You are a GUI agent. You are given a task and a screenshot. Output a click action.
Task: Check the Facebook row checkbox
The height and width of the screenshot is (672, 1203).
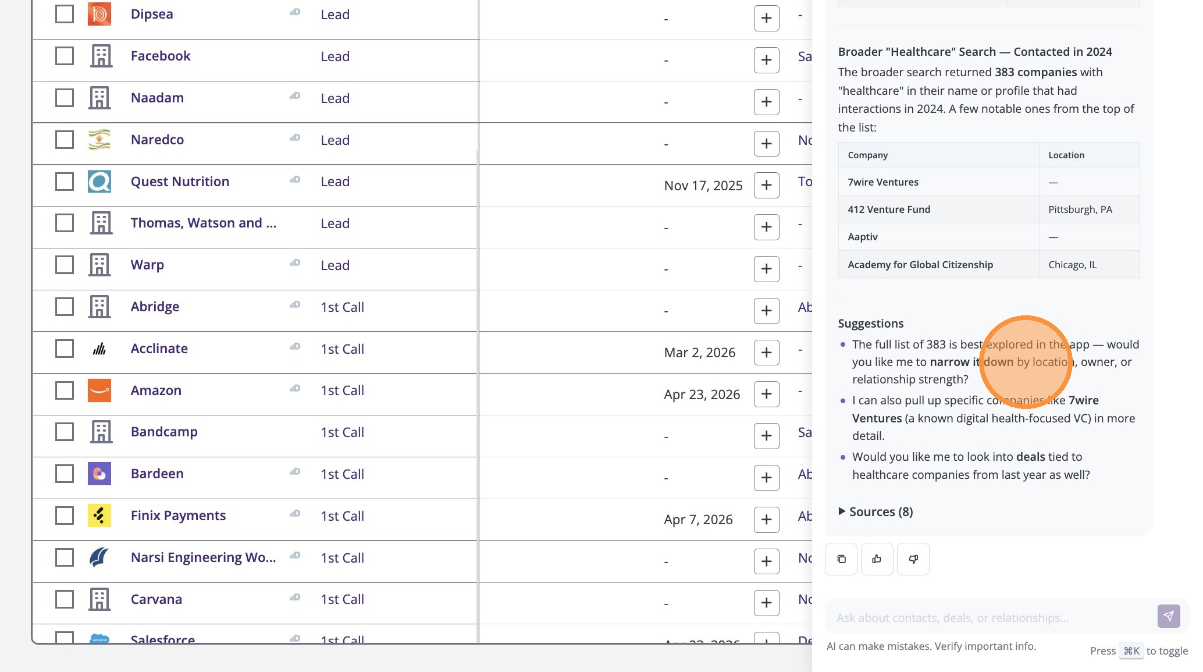[65, 56]
